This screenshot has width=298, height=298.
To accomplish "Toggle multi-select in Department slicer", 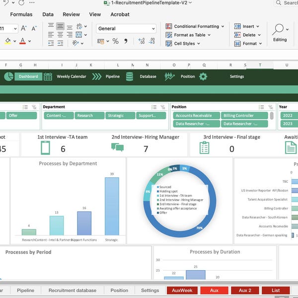I will tap(154, 107).
